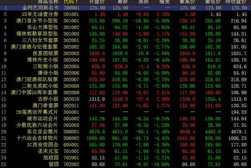
Task: Select low price 82.60 of 唐诗小版
Action: pyautogui.click(x=214, y=73)
